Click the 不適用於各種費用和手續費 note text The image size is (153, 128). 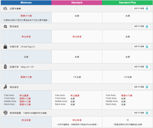click(x=35, y=113)
